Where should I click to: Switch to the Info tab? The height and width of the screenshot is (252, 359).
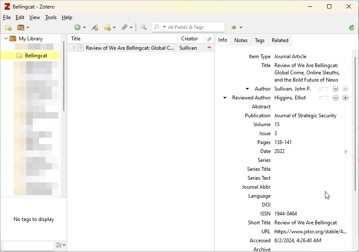[x=222, y=40]
